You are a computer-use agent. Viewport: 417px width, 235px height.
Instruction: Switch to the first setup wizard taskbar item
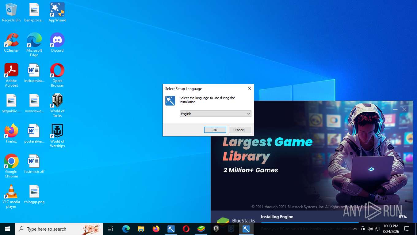click(171, 229)
